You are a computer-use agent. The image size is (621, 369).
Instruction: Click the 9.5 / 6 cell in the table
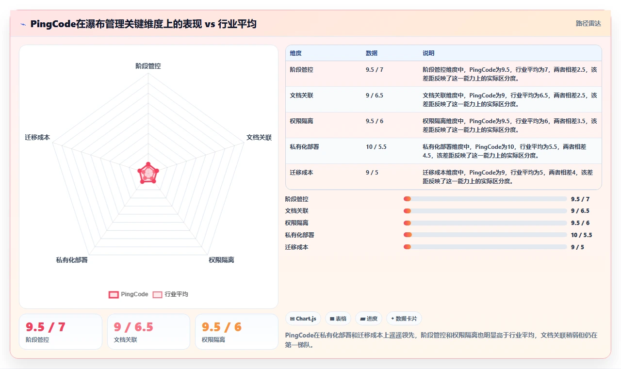pyautogui.click(x=375, y=121)
